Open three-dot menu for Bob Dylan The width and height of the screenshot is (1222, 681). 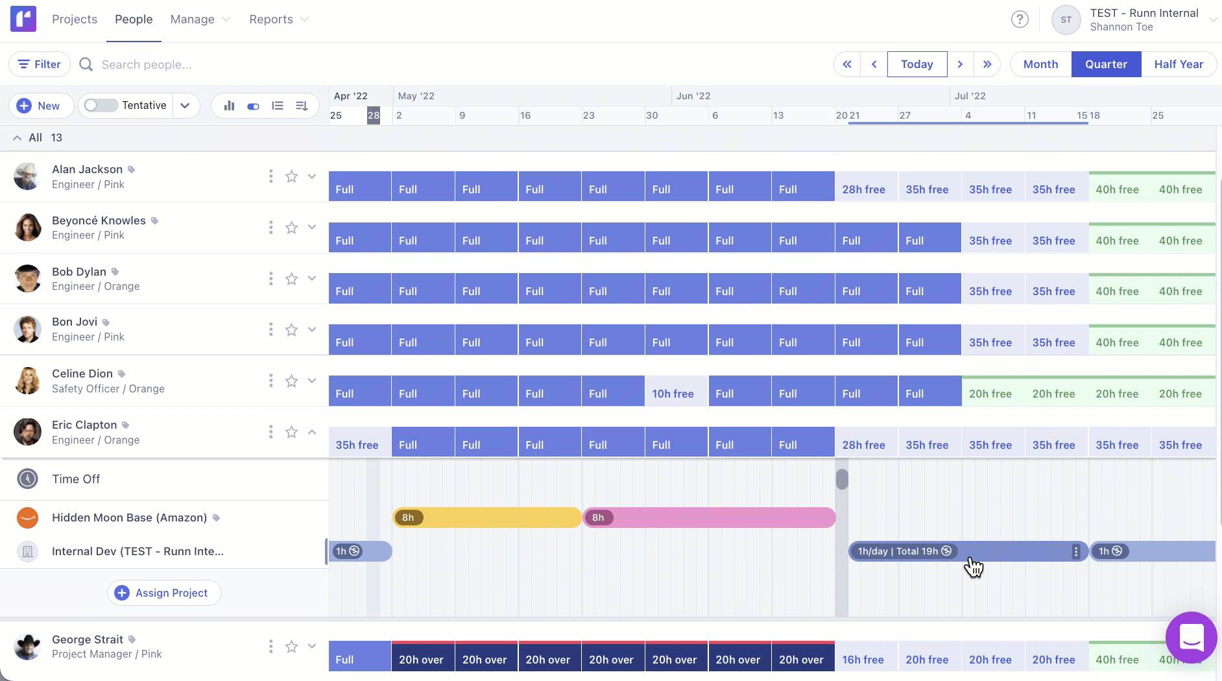coord(270,279)
